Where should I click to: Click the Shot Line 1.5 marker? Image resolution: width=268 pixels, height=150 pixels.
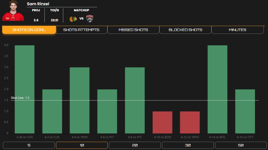[x=20, y=98]
